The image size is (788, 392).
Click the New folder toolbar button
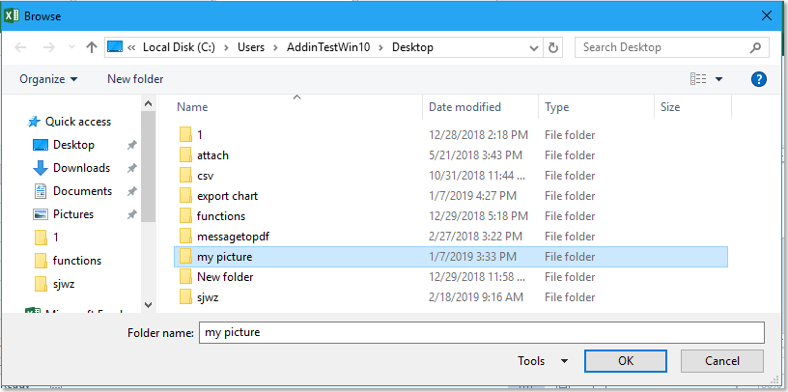pos(135,79)
